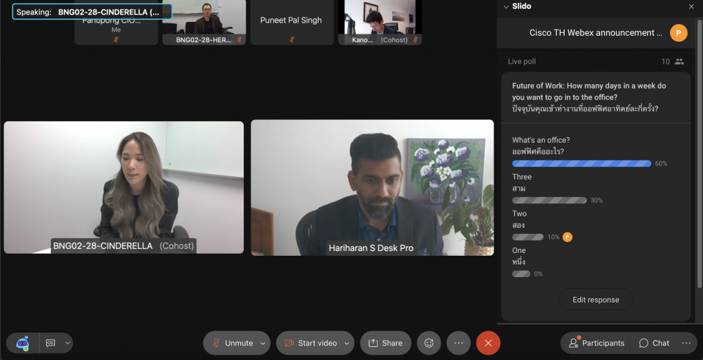This screenshot has width=703, height=360.
Task: Open the Chat panel
Action: coord(654,343)
